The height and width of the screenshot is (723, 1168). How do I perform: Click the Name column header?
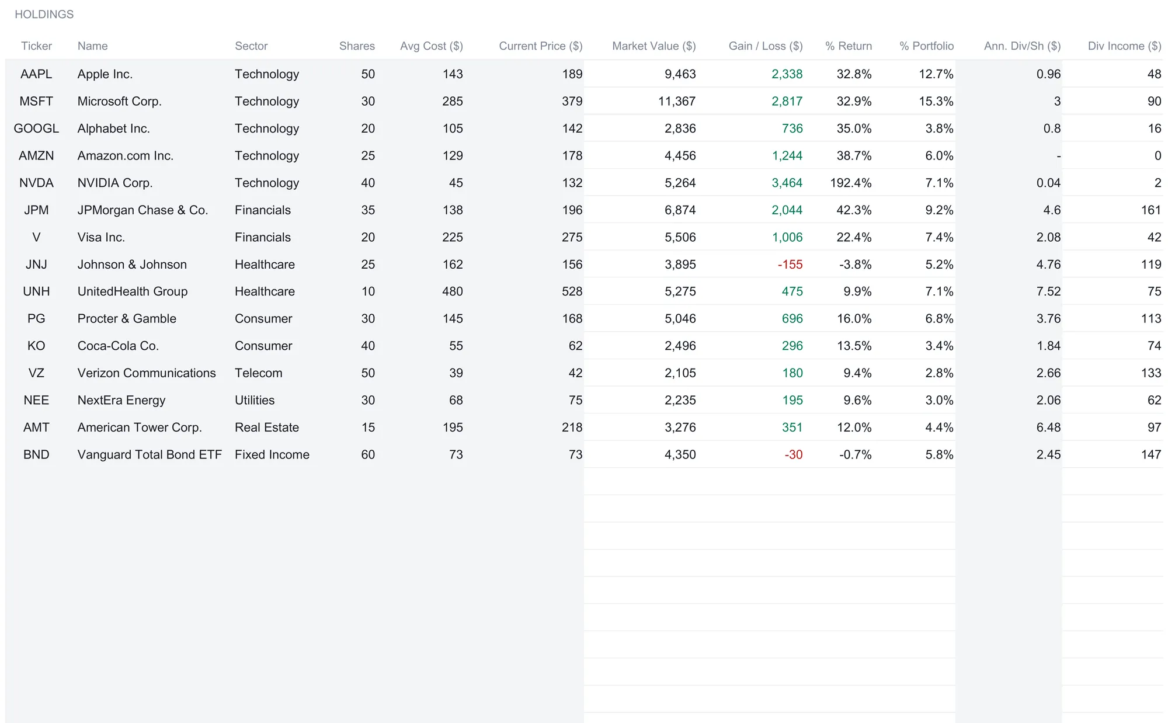pos(92,46)
